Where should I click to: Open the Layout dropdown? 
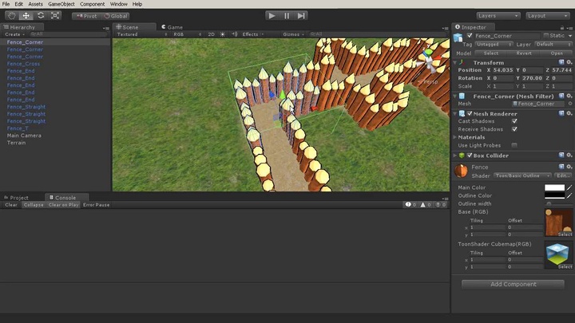point(547,15)
